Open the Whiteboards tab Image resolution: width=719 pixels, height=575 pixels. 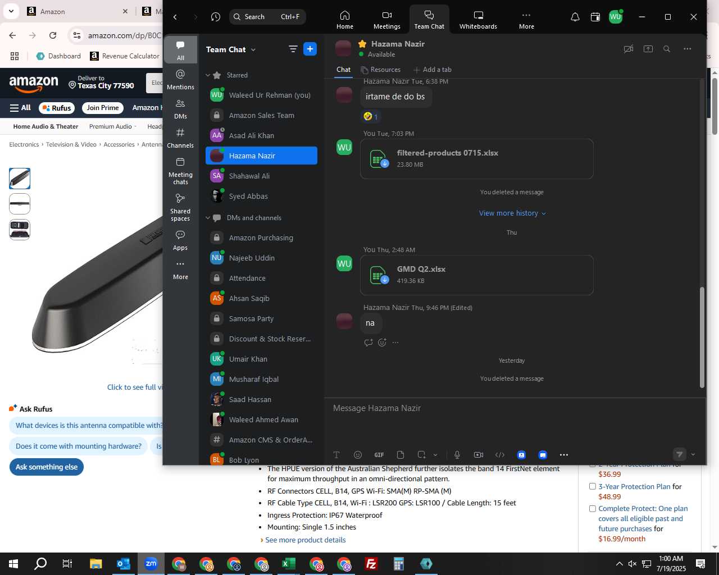[478, 20]
